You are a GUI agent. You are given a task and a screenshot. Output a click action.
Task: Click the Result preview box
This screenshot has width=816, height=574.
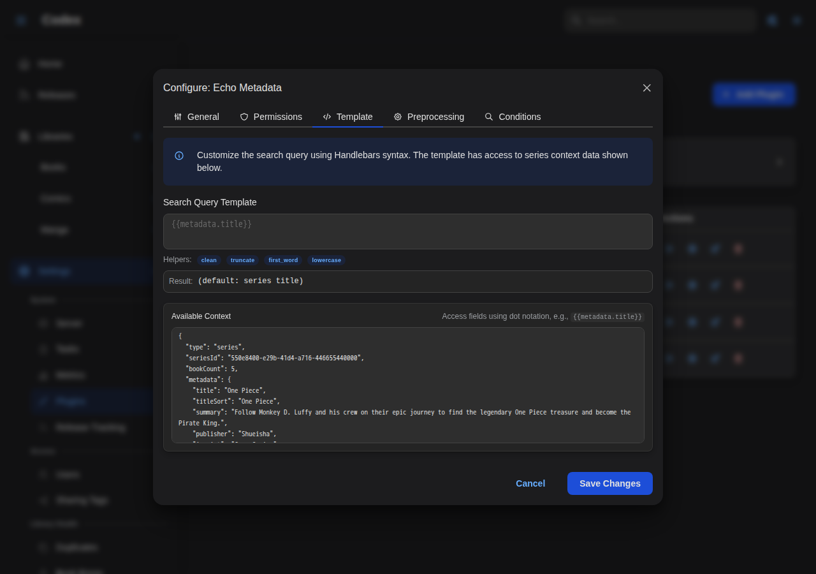click(408, 281)
